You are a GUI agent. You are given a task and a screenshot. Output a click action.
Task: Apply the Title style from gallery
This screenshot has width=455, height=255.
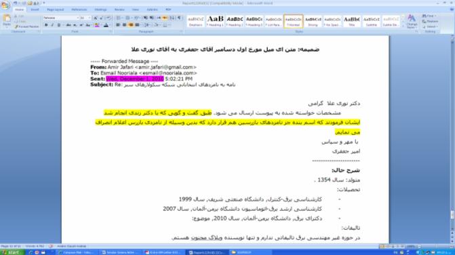pos(352,21)
